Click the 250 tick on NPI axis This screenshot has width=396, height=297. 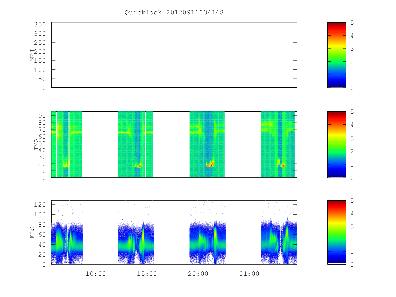coord(40,43)
